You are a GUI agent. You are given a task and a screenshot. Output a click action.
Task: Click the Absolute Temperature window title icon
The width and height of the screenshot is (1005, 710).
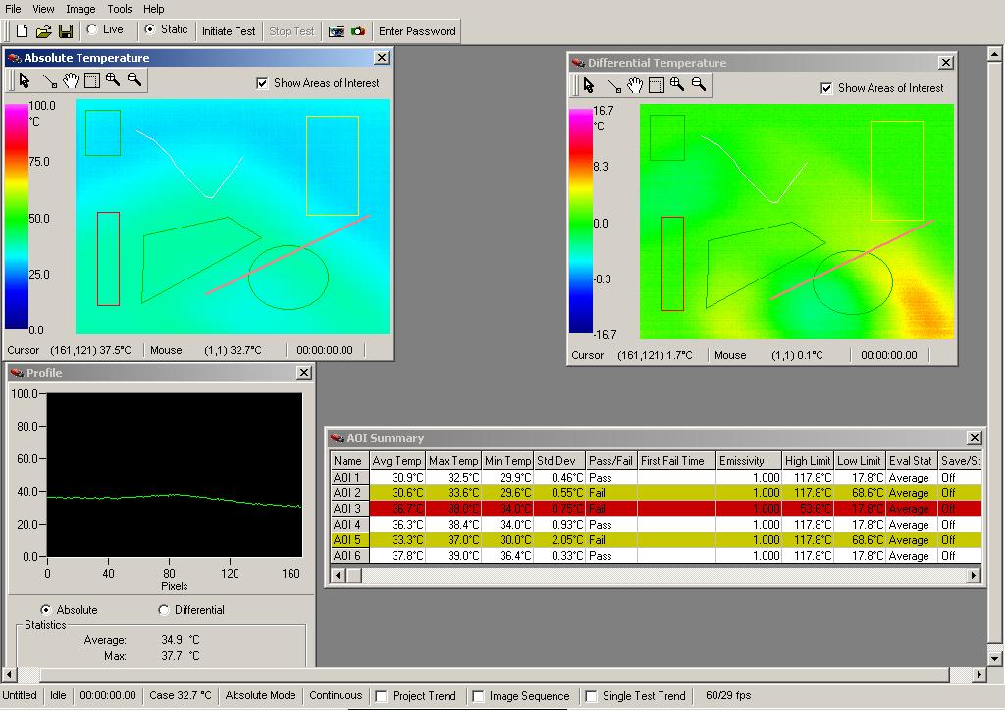[x=14, y=58]
